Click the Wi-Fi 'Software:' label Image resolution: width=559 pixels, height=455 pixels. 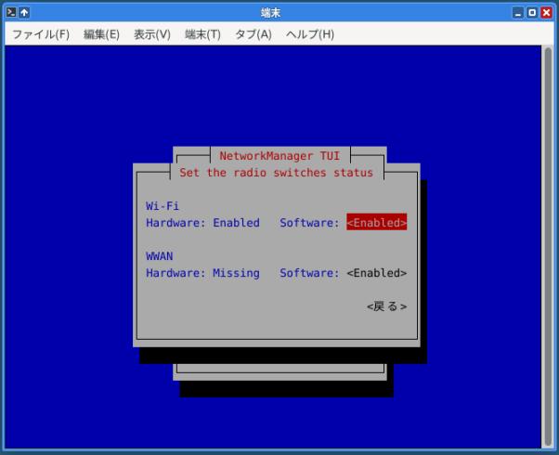click(x=309, y=223)
